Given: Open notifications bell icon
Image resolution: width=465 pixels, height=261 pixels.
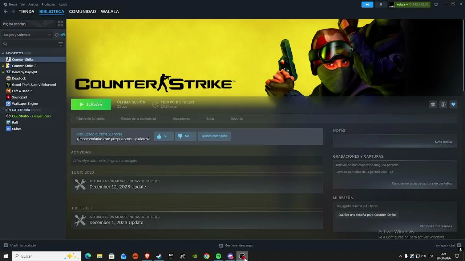Looking at the screenshot, I should point(381,4).
